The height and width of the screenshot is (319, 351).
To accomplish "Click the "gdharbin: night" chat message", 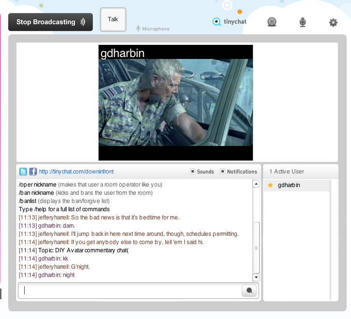I will pos(46,275).
